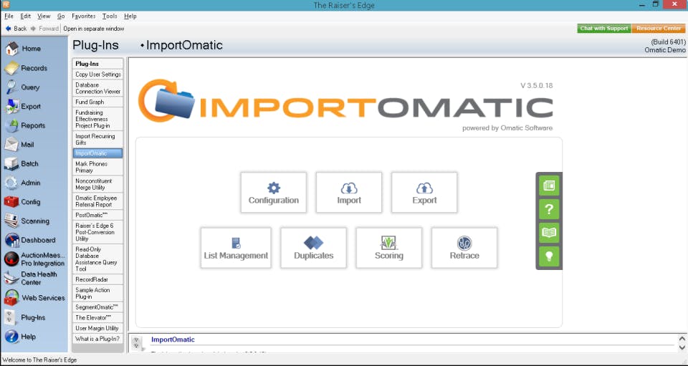This screenshot has width=688, height=366.
Task: Select Fund Graph plug-in
Action: (x=98, y=102)
